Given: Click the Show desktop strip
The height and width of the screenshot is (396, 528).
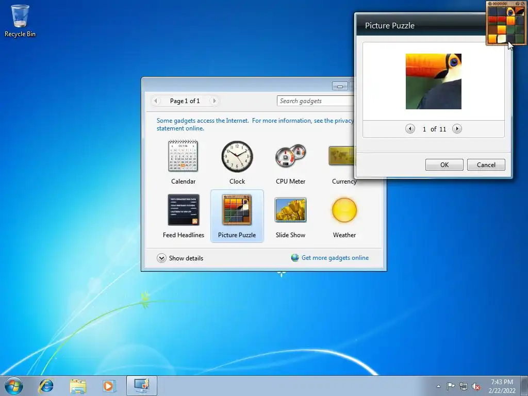Looking at the screenshot, I should click(x=524, y=386).
